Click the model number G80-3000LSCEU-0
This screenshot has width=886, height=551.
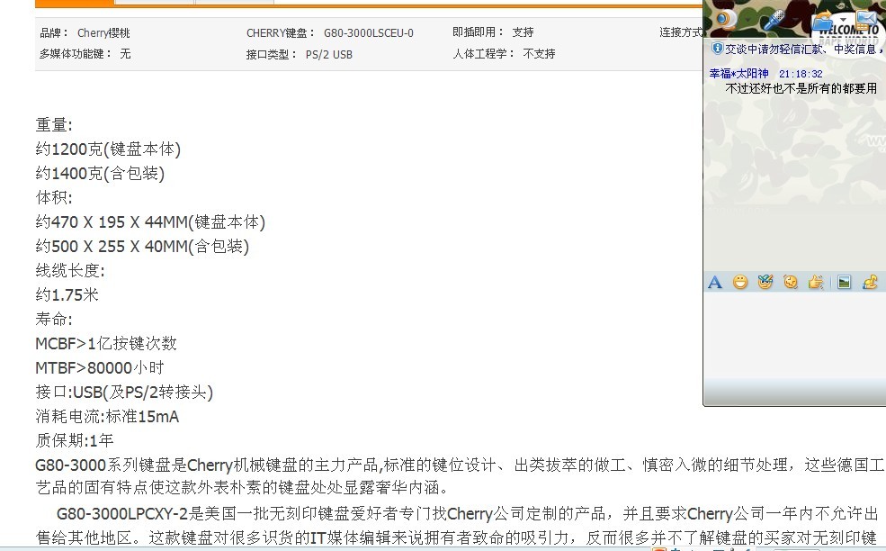369,32
